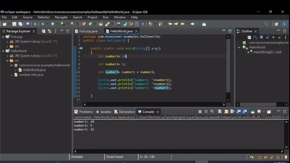Click the toolbar Search magnifier icon
The image size is (290, 163).
coord(266,24)
